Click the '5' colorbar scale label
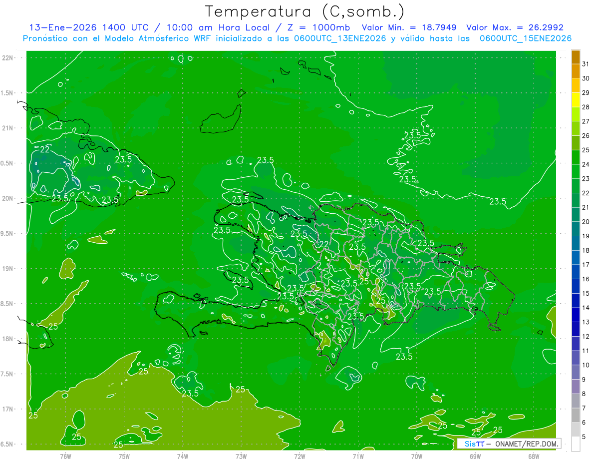The height and width of the screenshot is (463, 599). coord(584,437)
